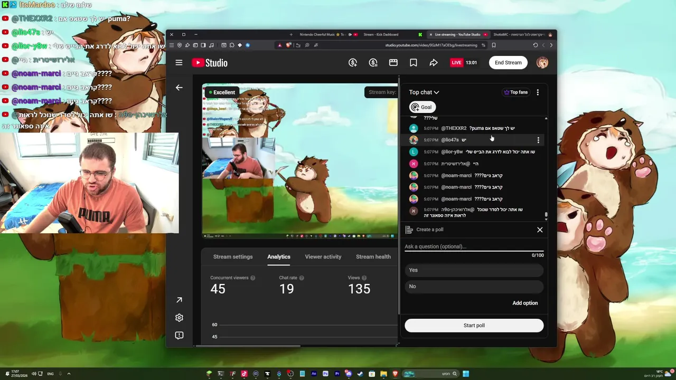
Task: Open Steam from the taskbar
Action: click(360, 374)
